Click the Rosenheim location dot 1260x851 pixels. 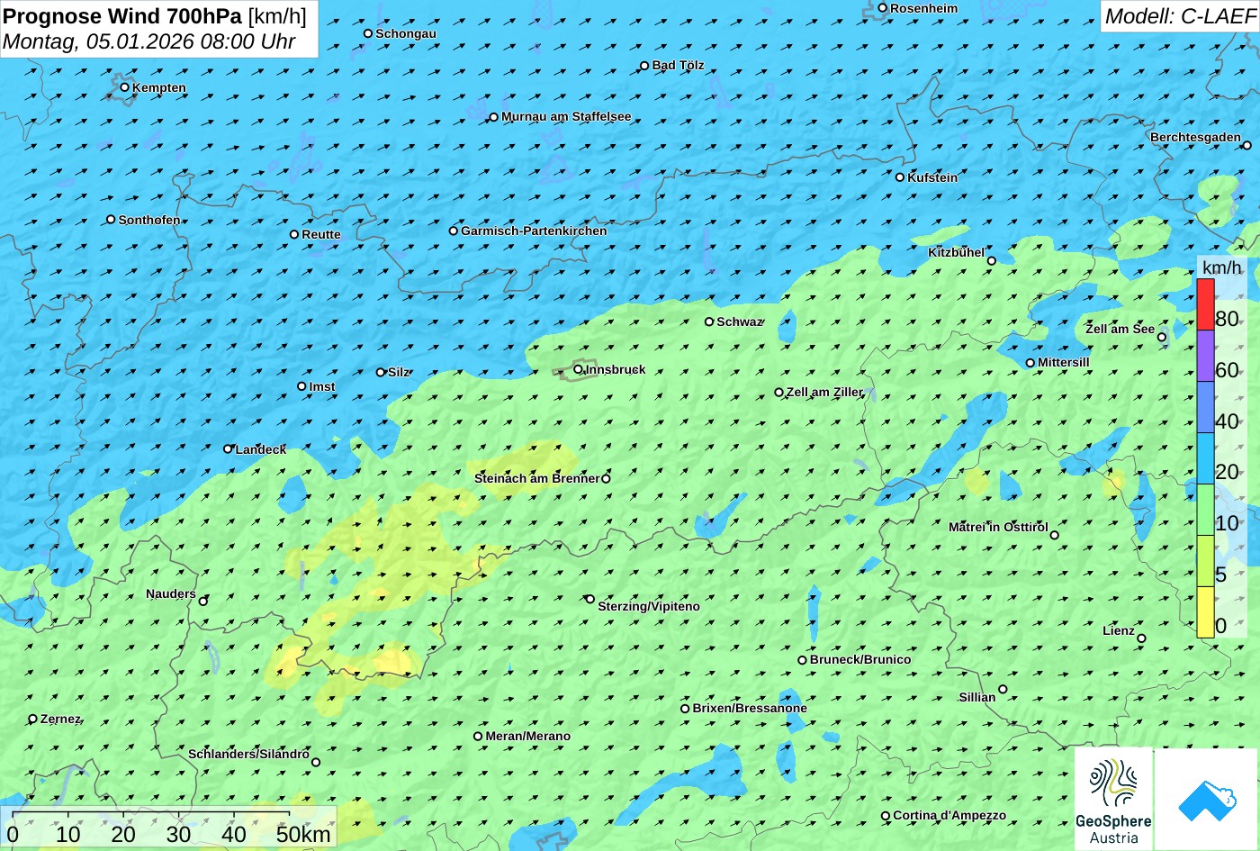(x=883, y=8)
